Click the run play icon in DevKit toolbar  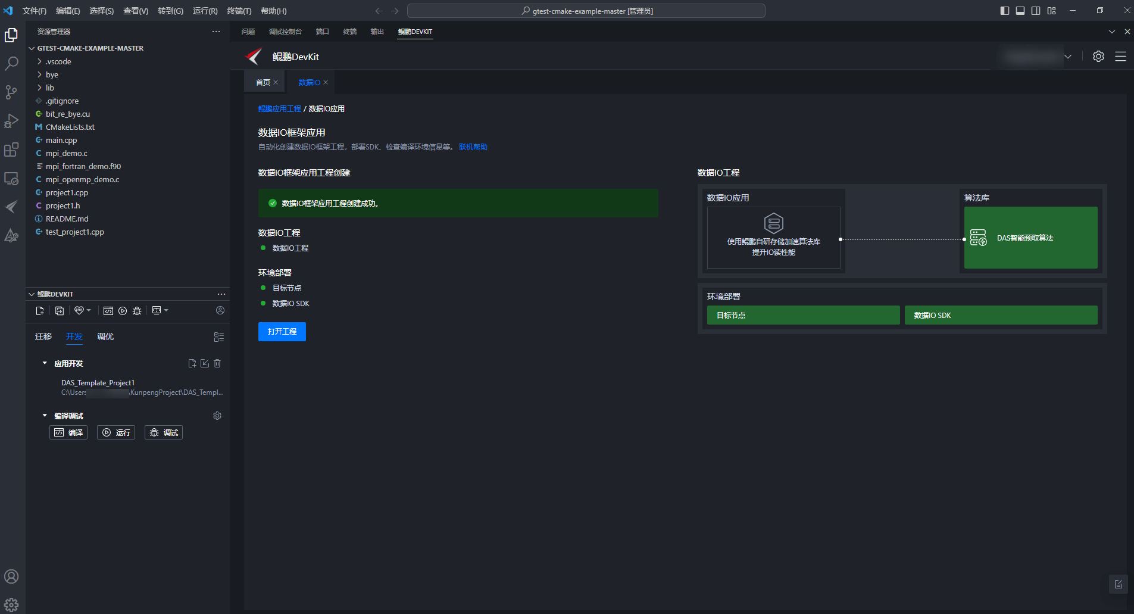click(x=123, y=310)
